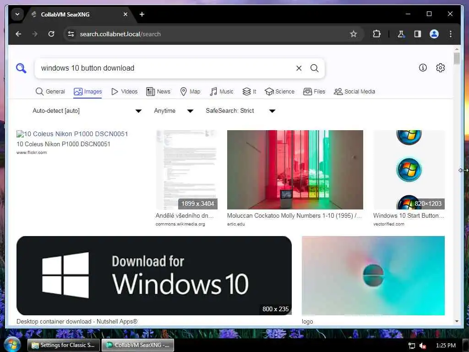The height and width of the screenshot is (352, 469).
Task: Click vectorified.com source text
Action: 388,224
